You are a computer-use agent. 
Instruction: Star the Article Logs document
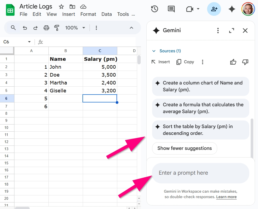61,7
